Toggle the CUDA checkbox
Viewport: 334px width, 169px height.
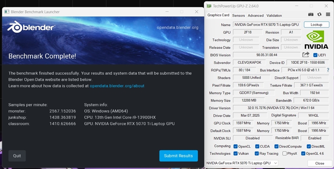pos(257,146)
